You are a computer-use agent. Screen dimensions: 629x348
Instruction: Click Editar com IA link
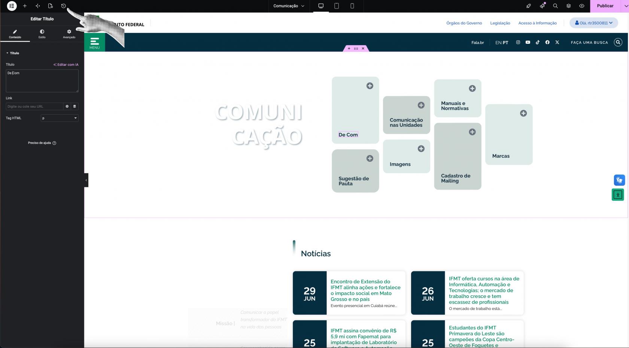[66, 65]
